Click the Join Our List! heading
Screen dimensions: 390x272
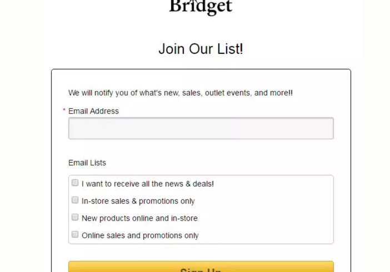pyautogui.click(x=201, y=49)
